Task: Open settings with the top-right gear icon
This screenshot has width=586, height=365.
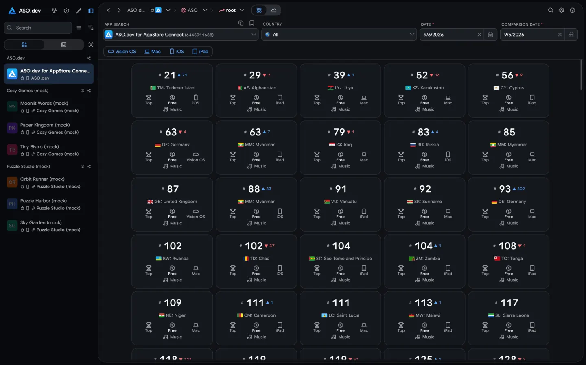Action: (x=562, y=10)
